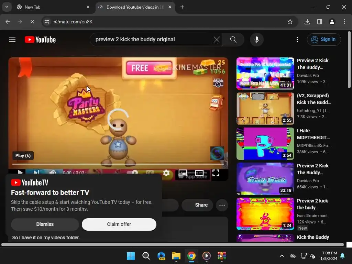Show hidden system tray icons
The width and height of the screenshot is (352, 264).
282,256
